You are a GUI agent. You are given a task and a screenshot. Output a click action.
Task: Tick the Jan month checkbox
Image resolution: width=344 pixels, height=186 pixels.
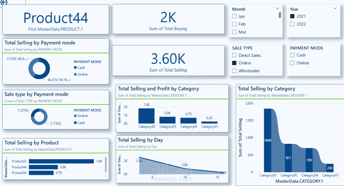click(x=234, y=16)
